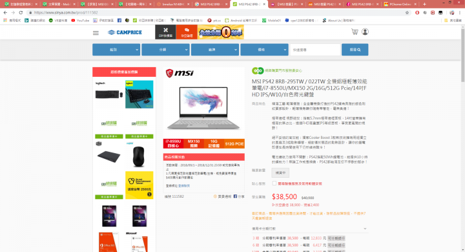Viewport: 465px width, 252px height.
Task: Click 可分期銀行 button in the 3 期 row
Action: (336, 238)
